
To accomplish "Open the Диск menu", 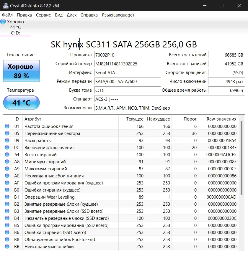I will [x=71, y=15].
